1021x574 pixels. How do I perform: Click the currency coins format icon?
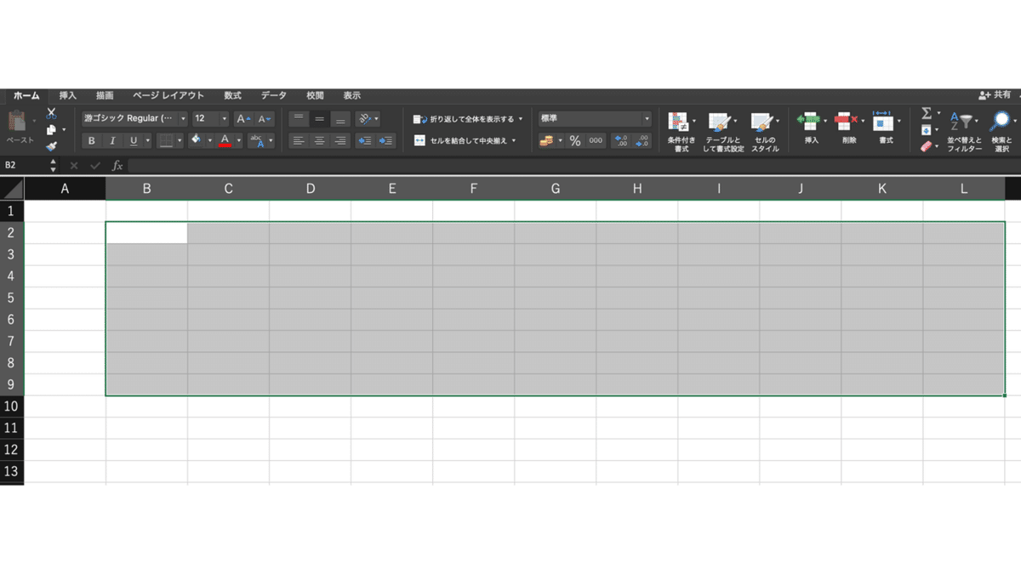pyautogui.click(x=547, y=140)
